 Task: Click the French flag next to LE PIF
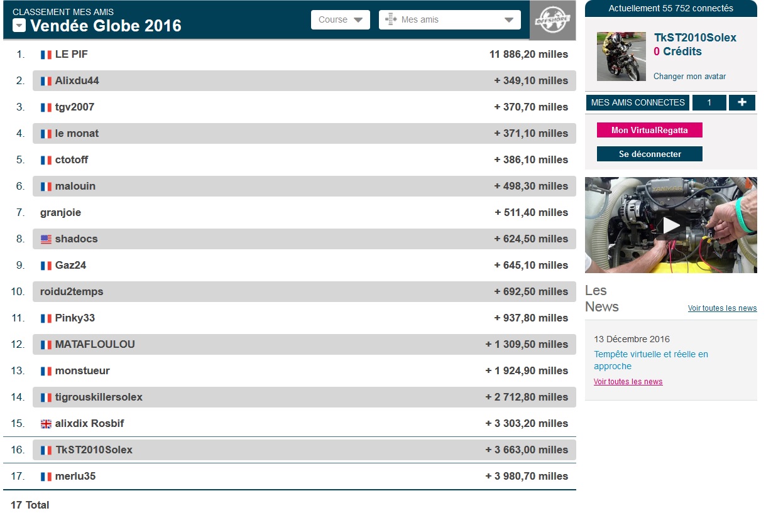click(x=46, y=55)
